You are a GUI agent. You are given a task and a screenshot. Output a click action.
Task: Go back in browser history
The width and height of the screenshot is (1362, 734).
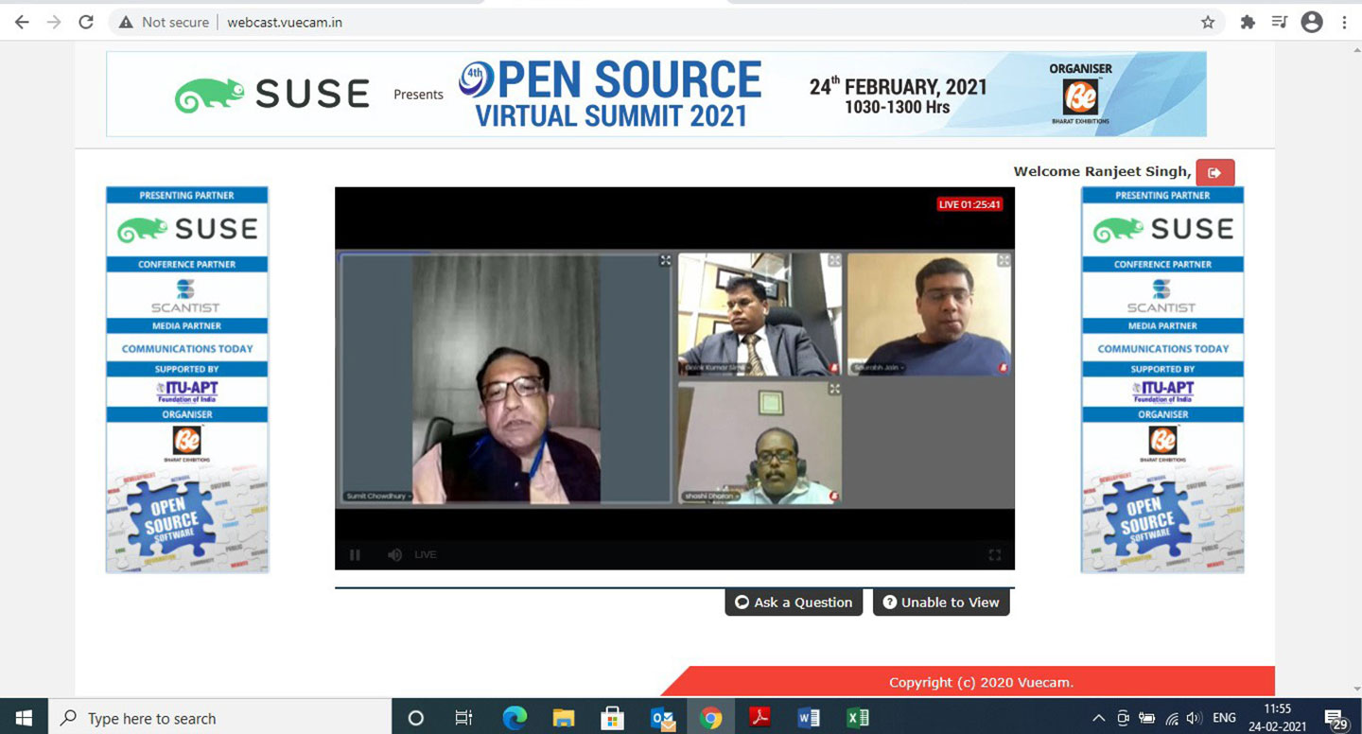(x=22, y=22)
